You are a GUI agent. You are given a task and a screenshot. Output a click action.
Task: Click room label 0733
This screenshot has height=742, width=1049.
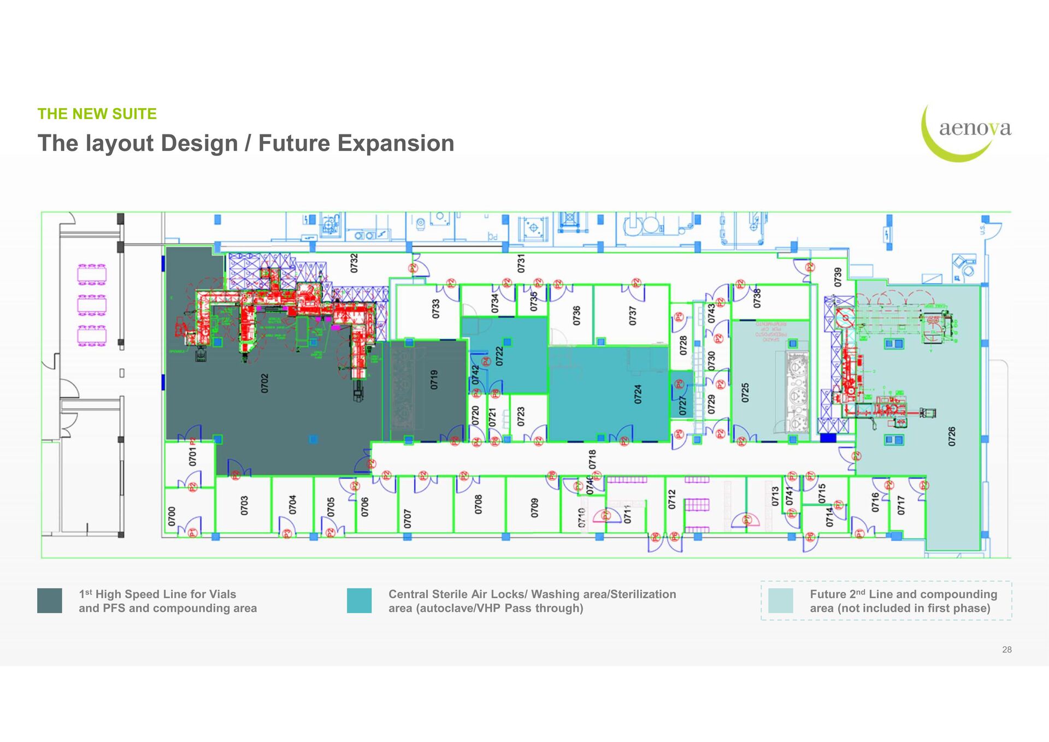pos(436,309)
